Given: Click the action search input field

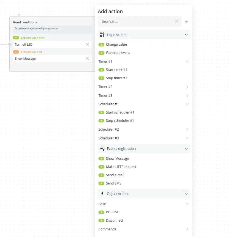Looking at the screenshot, I should pyautogui.click(x=137, y=21).
